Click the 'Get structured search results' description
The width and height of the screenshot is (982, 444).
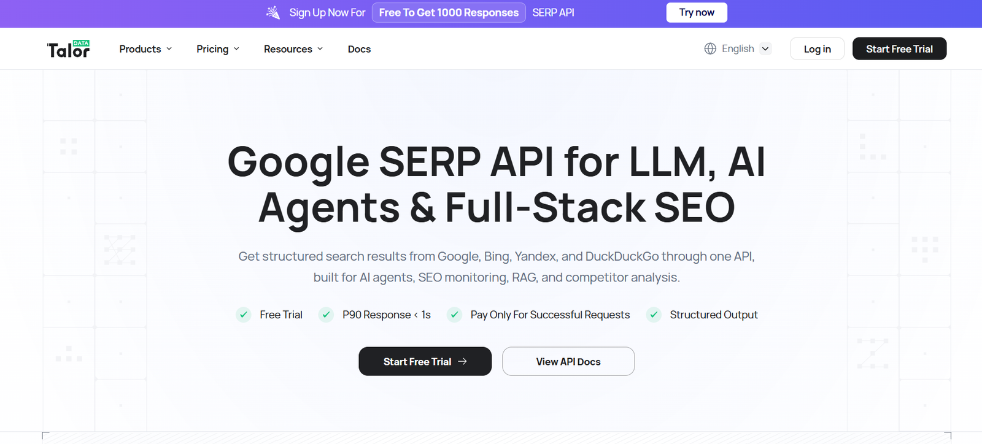pos(497,267)
